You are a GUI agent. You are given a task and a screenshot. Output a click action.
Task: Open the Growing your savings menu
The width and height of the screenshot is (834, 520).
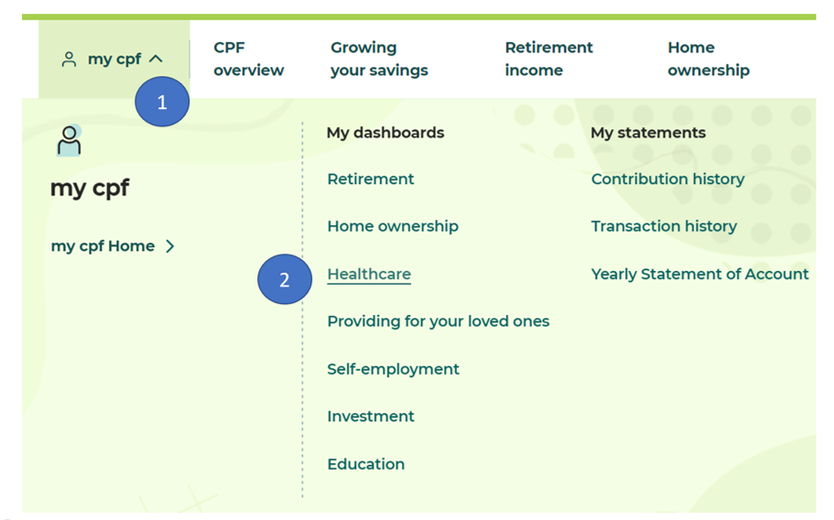point(379,59)
